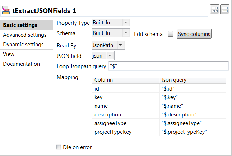The width and height of the screenshot is (232, 156).
Task: Click the "$.projectTypeKey" Json query cell
Action: (x=192, y=132)
